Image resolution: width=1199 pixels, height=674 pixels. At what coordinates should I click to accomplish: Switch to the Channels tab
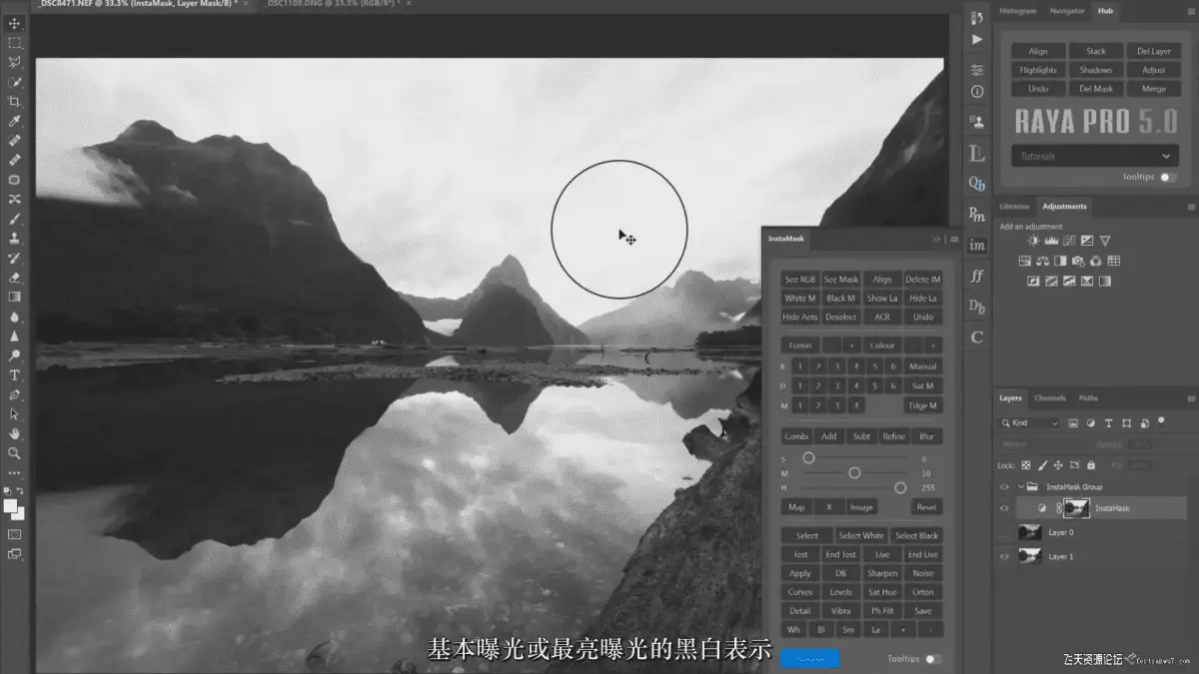(x=1050, y=397)
